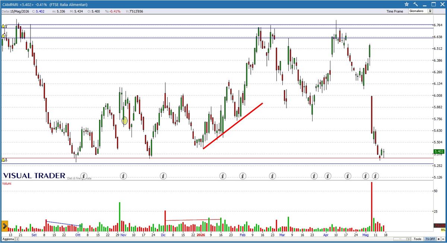This screenshot has width=447, height=243.
Task: Select the blue trendline on volume bars
Action: (64, 223)
